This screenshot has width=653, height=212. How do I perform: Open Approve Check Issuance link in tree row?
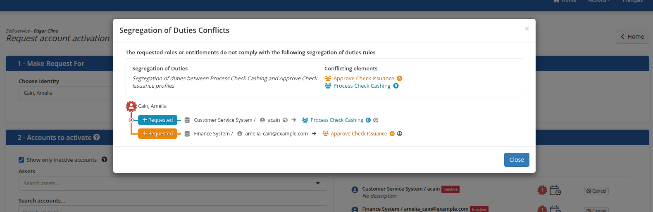coord(359,134)
